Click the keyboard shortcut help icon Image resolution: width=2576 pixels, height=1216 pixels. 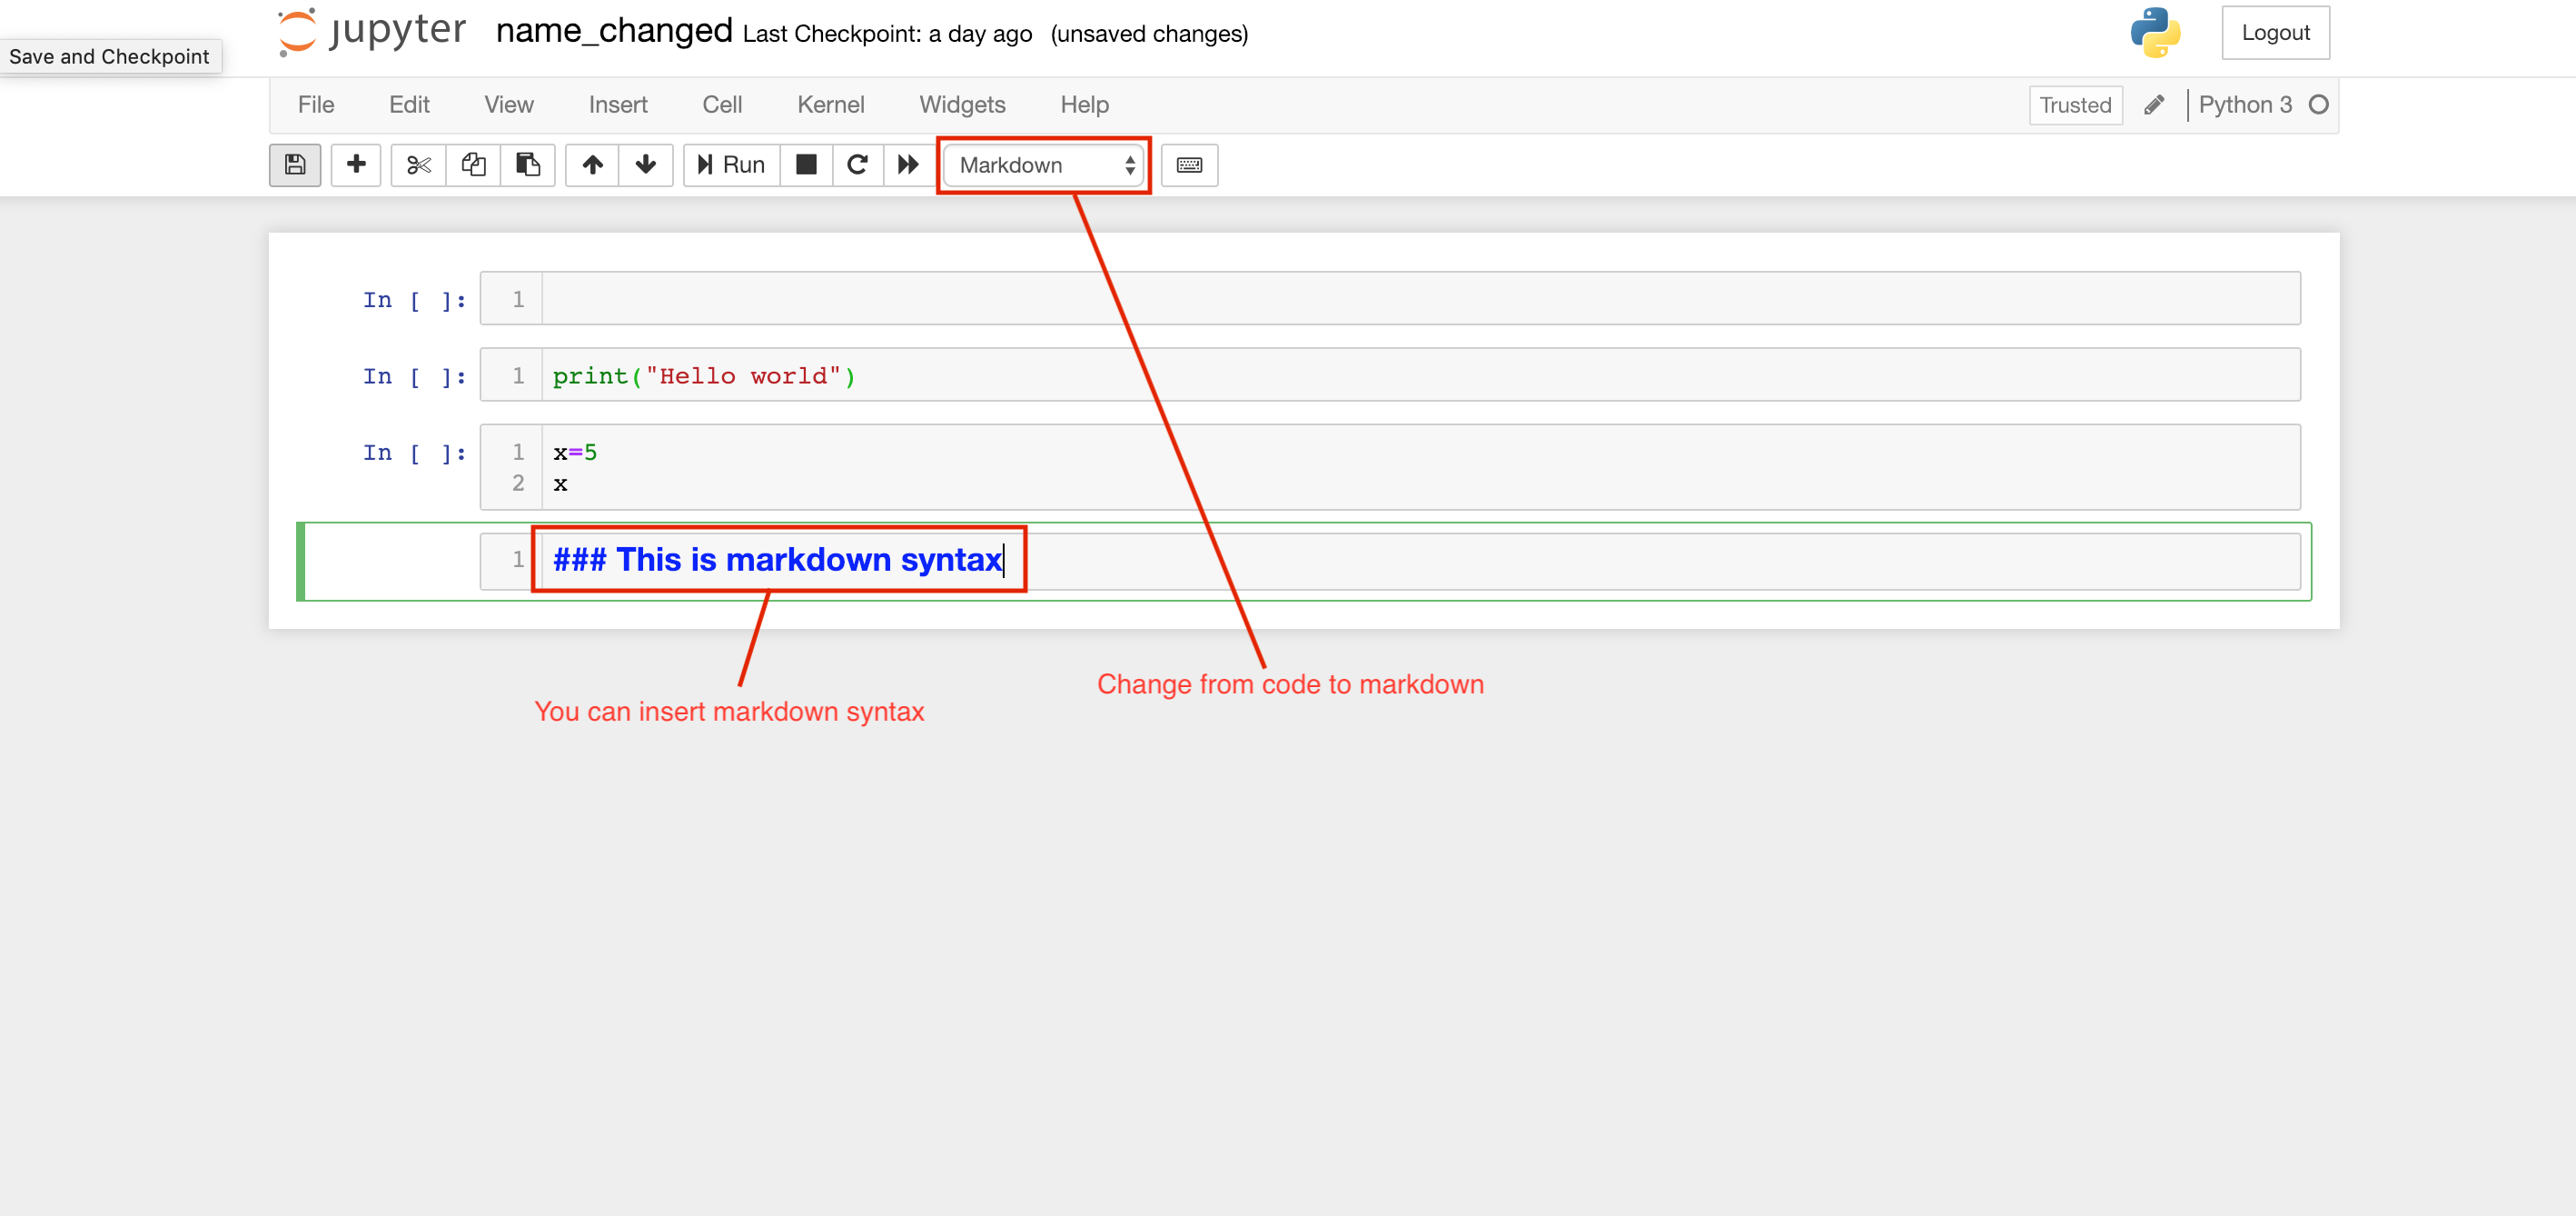[1189, 164]
